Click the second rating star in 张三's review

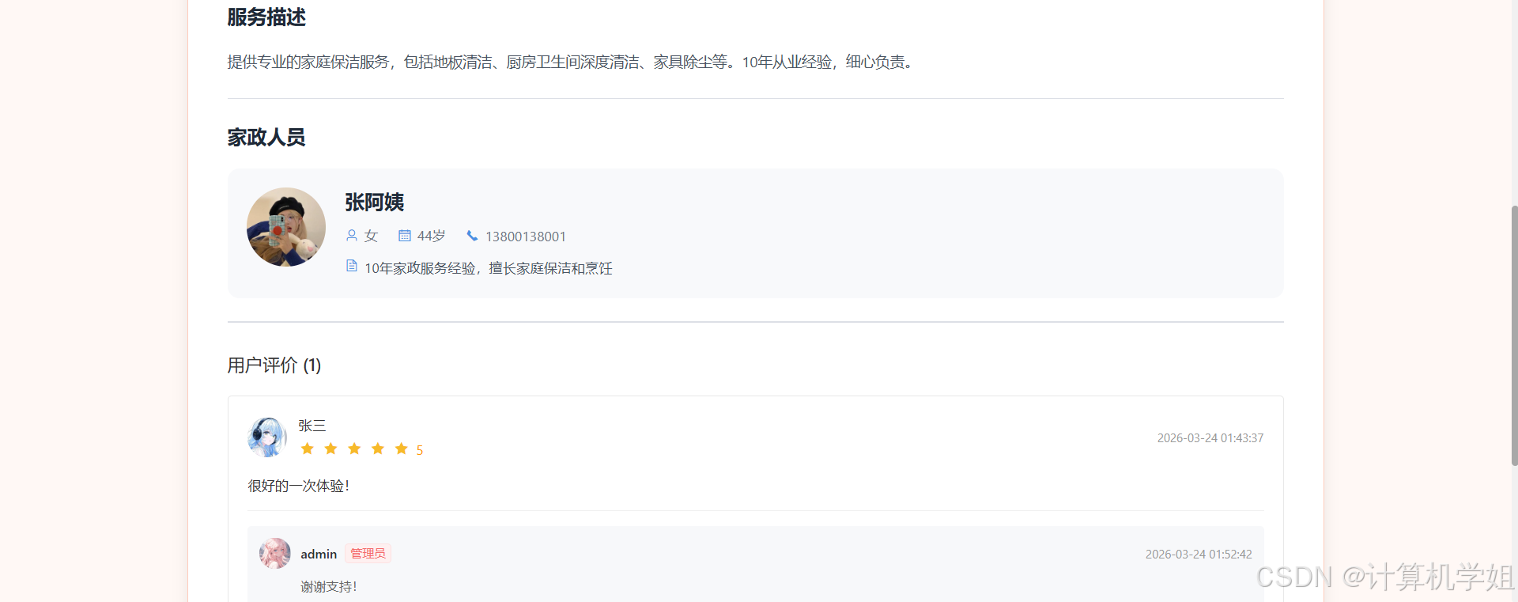(x=331, y=449)
